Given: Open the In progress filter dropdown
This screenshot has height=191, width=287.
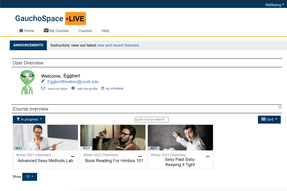Looking at the screenshot, I should click(29, 119).
